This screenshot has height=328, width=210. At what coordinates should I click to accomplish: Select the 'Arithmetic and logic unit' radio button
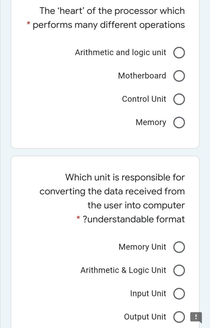pyautogui.click(x=179, y=53)
